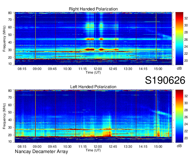Viewport: 191px width, 155px height.
Task: Click "09:45" time tick of Left Handed plot
Action: coord(52,147)
